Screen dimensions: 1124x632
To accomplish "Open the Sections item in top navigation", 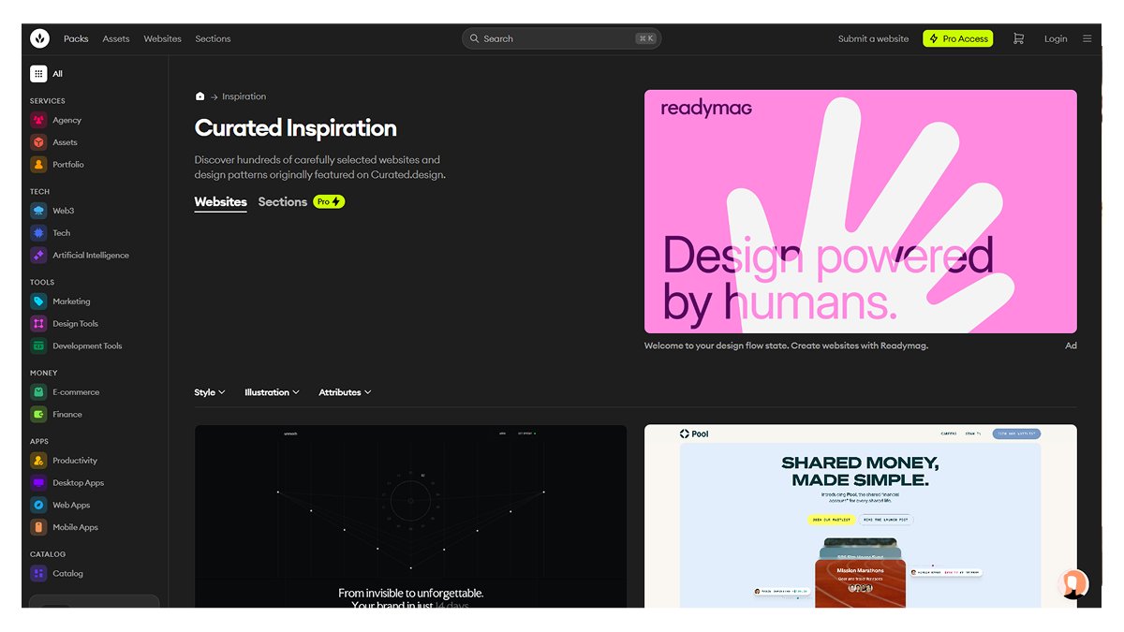I will pyautogui.click(x=213, y=38).
